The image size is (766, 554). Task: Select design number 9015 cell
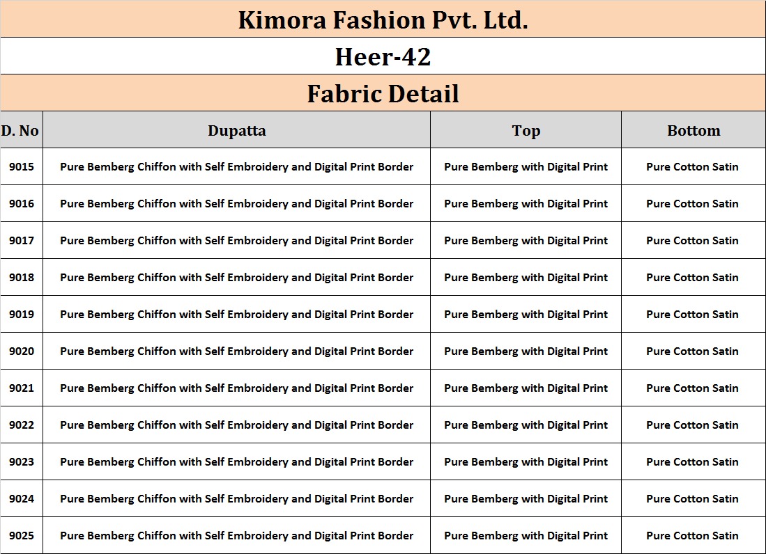pyautogui.click(x=21, y=167)
